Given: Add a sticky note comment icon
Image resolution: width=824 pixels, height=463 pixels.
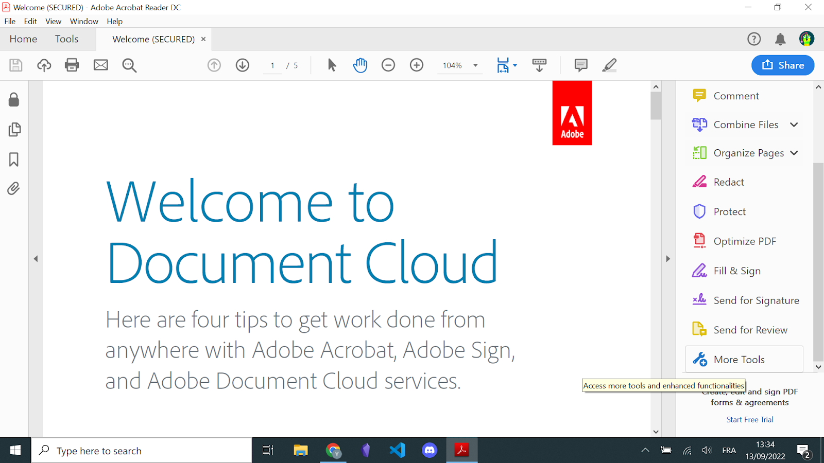Looking at the screenshot, I should pyautogui.click(x=581, y=65).
